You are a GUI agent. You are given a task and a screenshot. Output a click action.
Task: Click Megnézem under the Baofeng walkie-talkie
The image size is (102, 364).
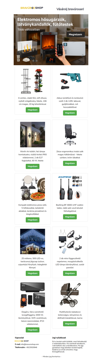70,217
